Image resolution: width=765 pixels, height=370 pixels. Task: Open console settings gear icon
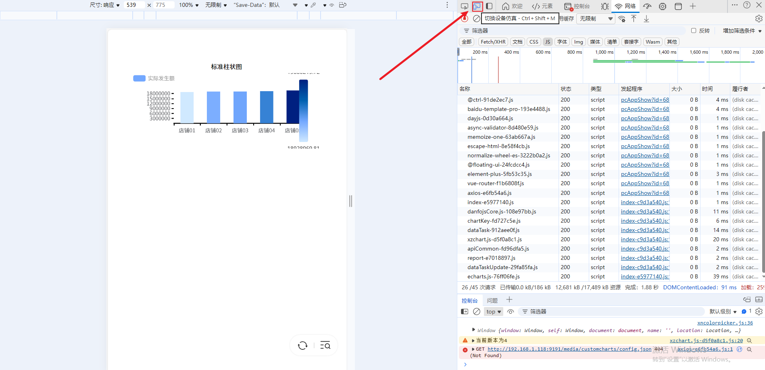tap(759, 311)
